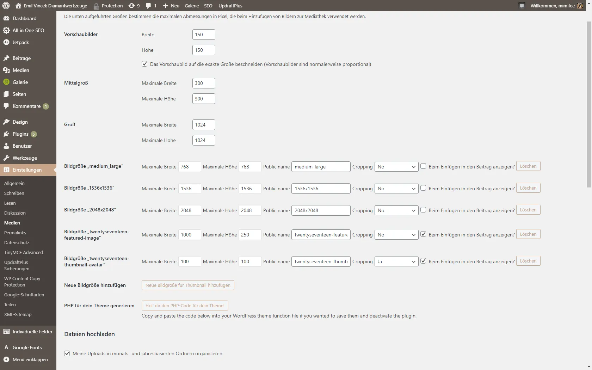The width and height of the screenshot is (592, 370).
Task: Click the Design brush icon
Action: (x=6, y=122)
